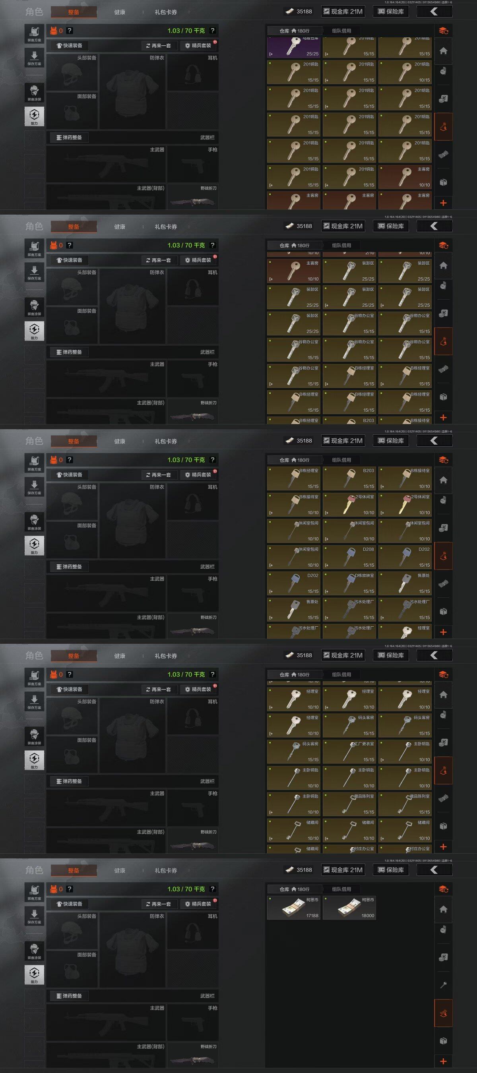Click the highlighted orange cash category icon
Screen dimensions: 477x1073
(443, 1013)
